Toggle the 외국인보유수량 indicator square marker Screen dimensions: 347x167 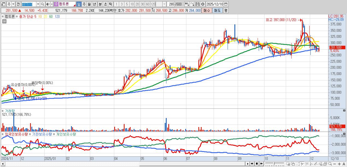3,134
